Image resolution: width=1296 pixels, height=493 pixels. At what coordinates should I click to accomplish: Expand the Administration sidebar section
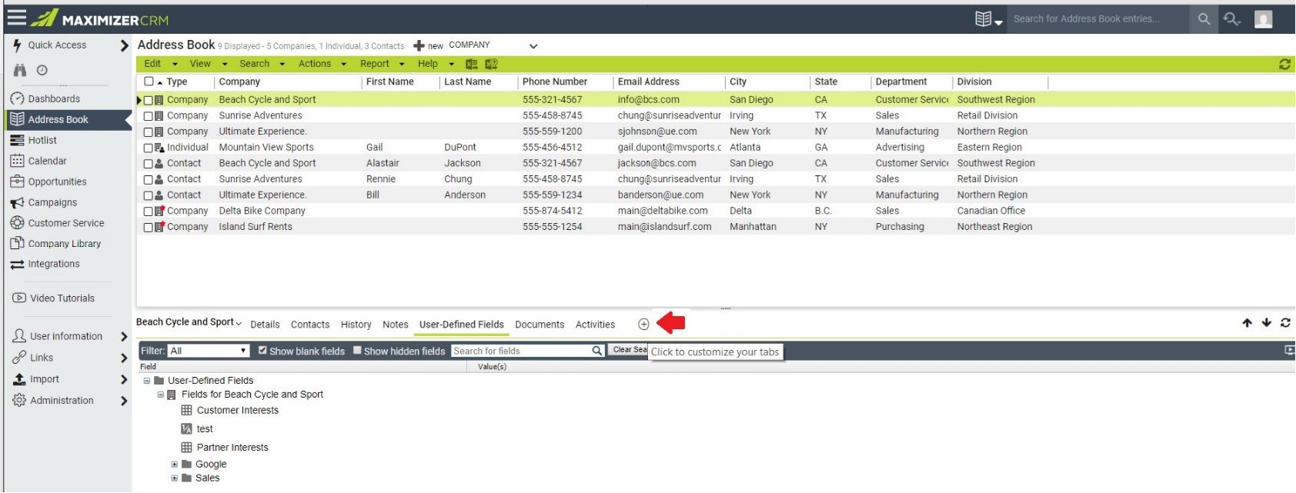click(x=124, y=401)
